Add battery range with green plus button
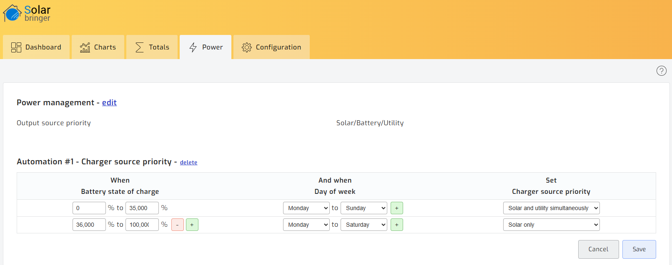The width and height of the screenshot is (672, 265). (192, 225)
